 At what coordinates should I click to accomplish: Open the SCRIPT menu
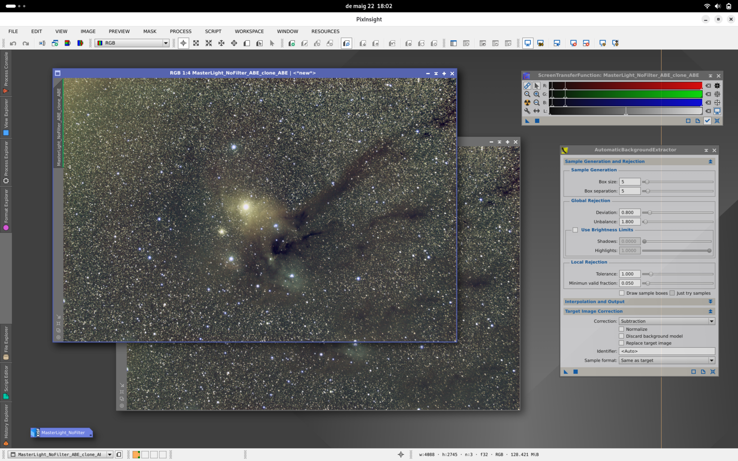point(213,31)
